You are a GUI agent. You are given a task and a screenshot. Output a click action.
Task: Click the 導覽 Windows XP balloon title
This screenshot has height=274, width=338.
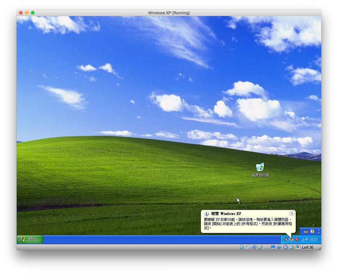[226, 213]
